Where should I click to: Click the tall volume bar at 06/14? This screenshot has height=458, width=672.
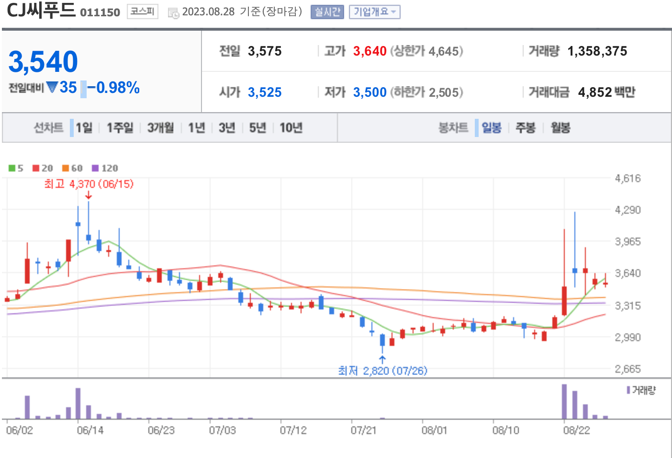pyautogui.click(x=78, y=403)
